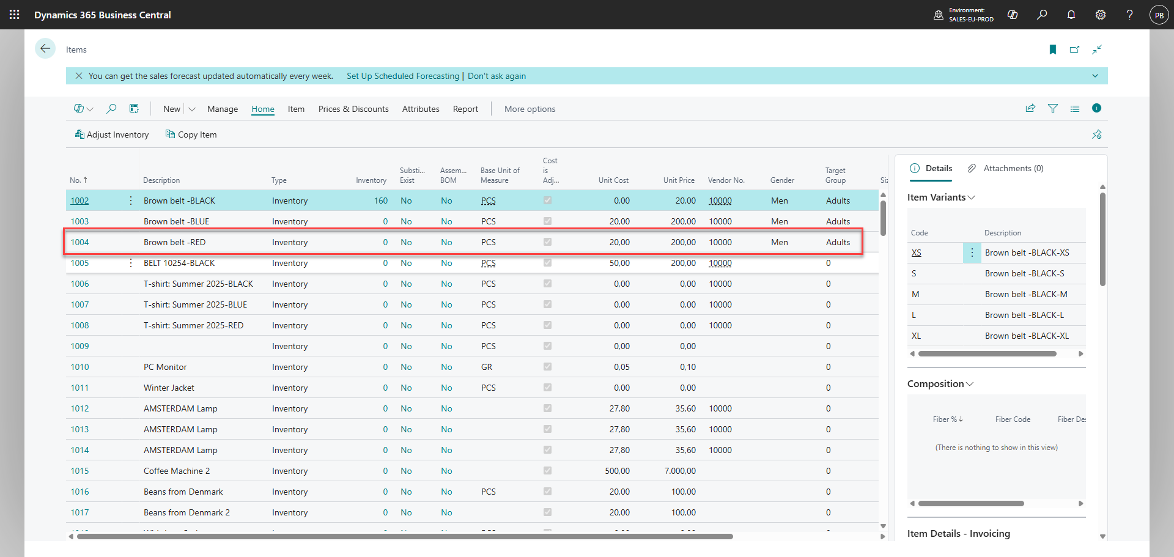Screen dimensions: 1174x557
Task: Open the Unit Price column header menu
Action: 679,180
